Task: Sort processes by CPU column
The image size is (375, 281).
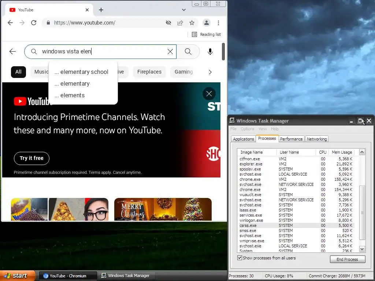Action: [x=322, y=152]
